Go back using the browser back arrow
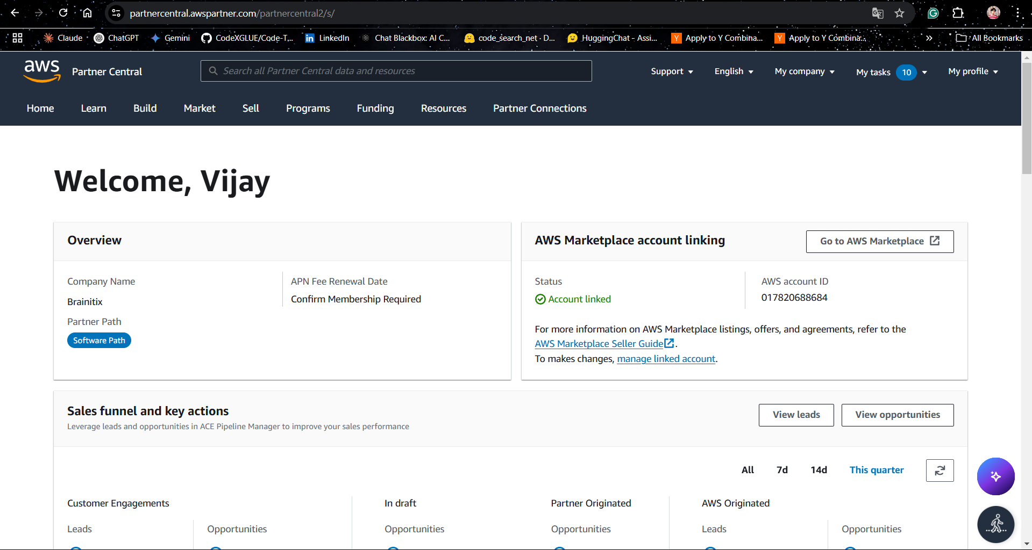The height and width of the screenshot is (550, 1032). tap(15, 13)
